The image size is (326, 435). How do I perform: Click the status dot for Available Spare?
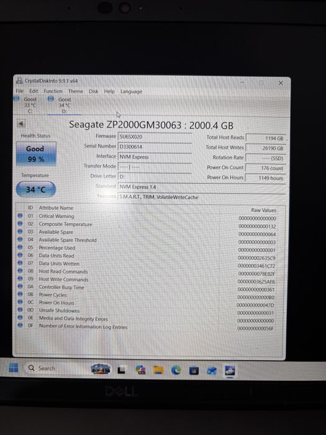pos(20,231)
